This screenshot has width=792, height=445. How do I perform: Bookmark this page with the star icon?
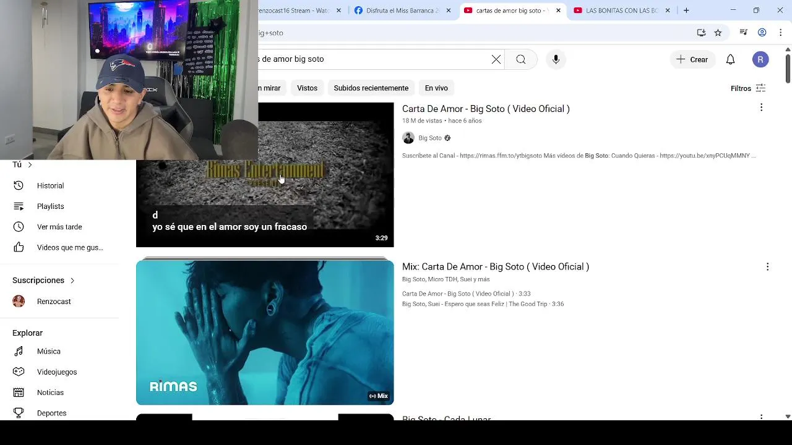pos(718,33)
